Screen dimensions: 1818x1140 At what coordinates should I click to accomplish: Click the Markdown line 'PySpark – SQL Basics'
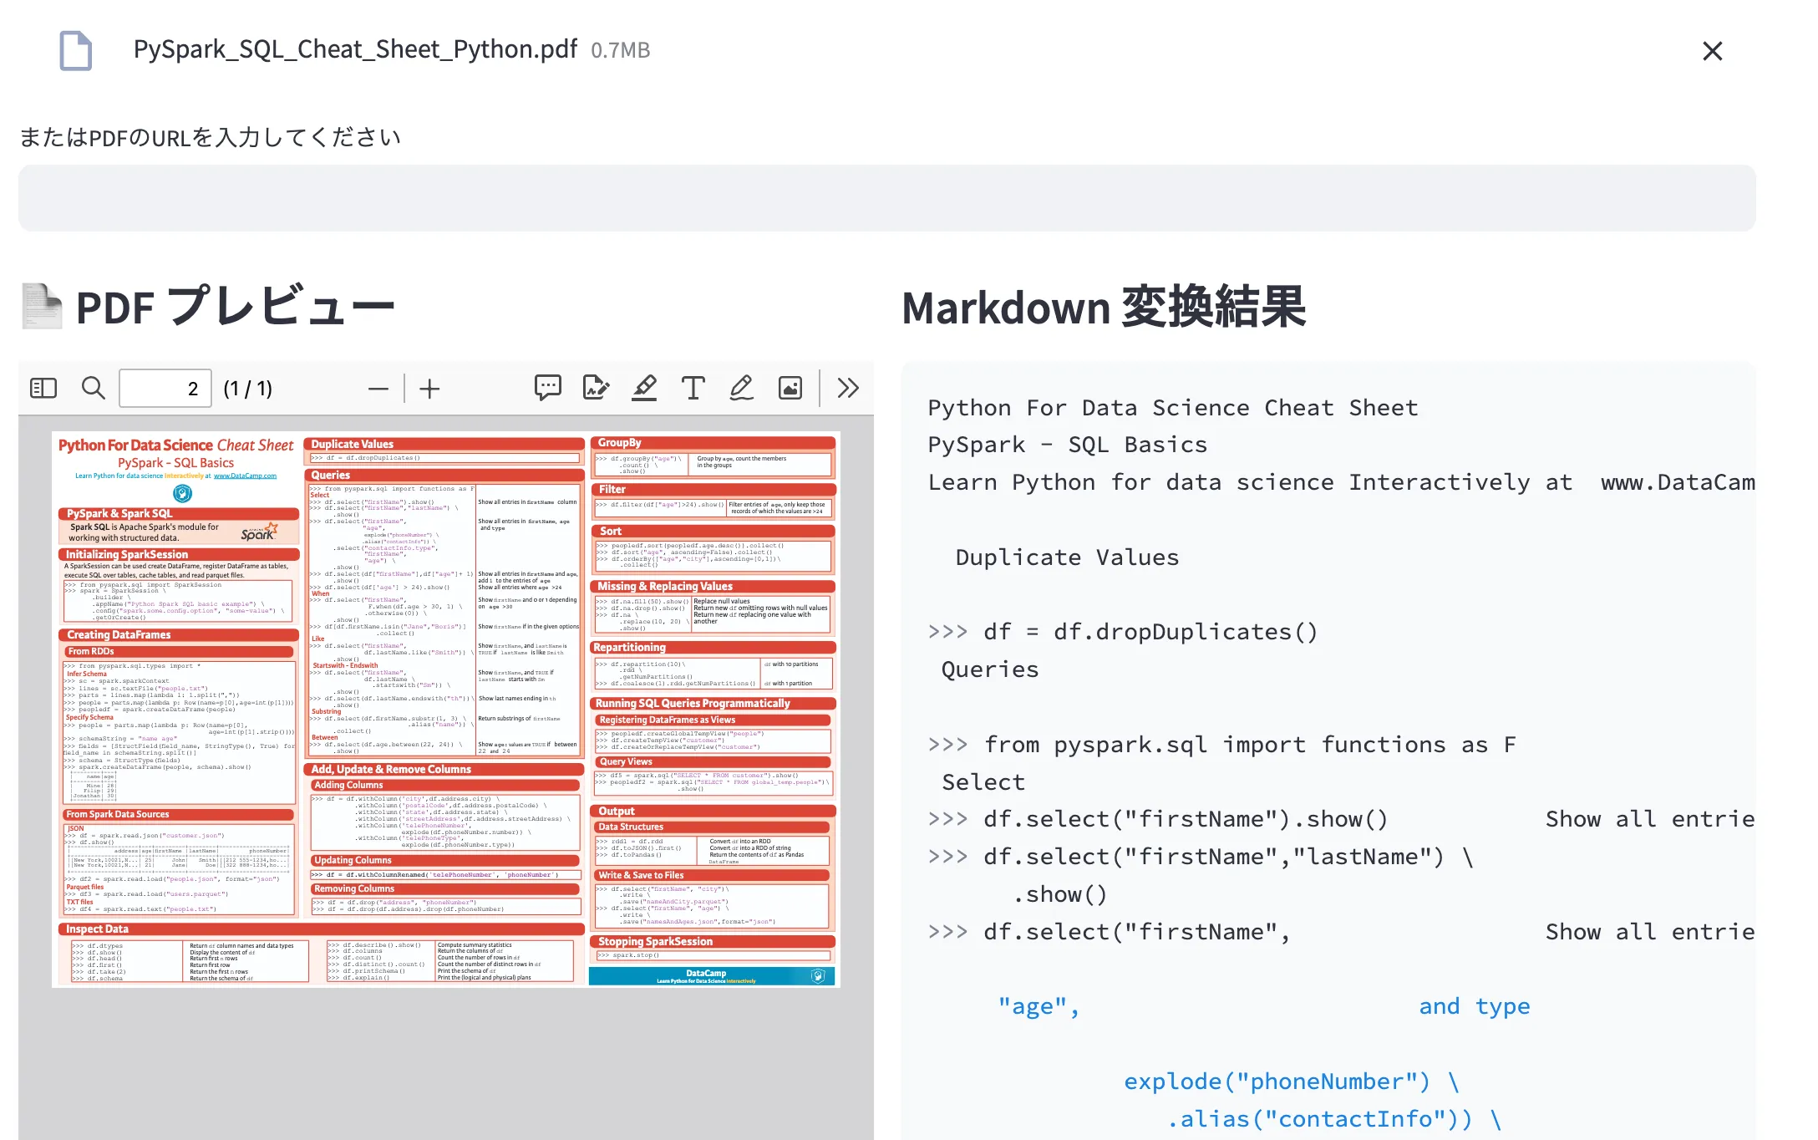coord(1068,445)
